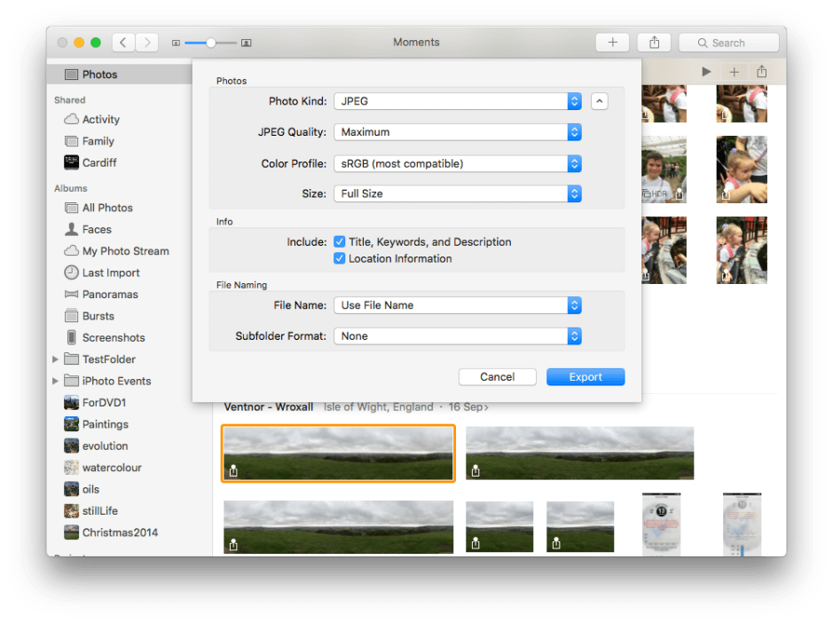Expand the TestFolder in the sidebar
The height and width of the screenshot is (623, 833).
[56, 359]
